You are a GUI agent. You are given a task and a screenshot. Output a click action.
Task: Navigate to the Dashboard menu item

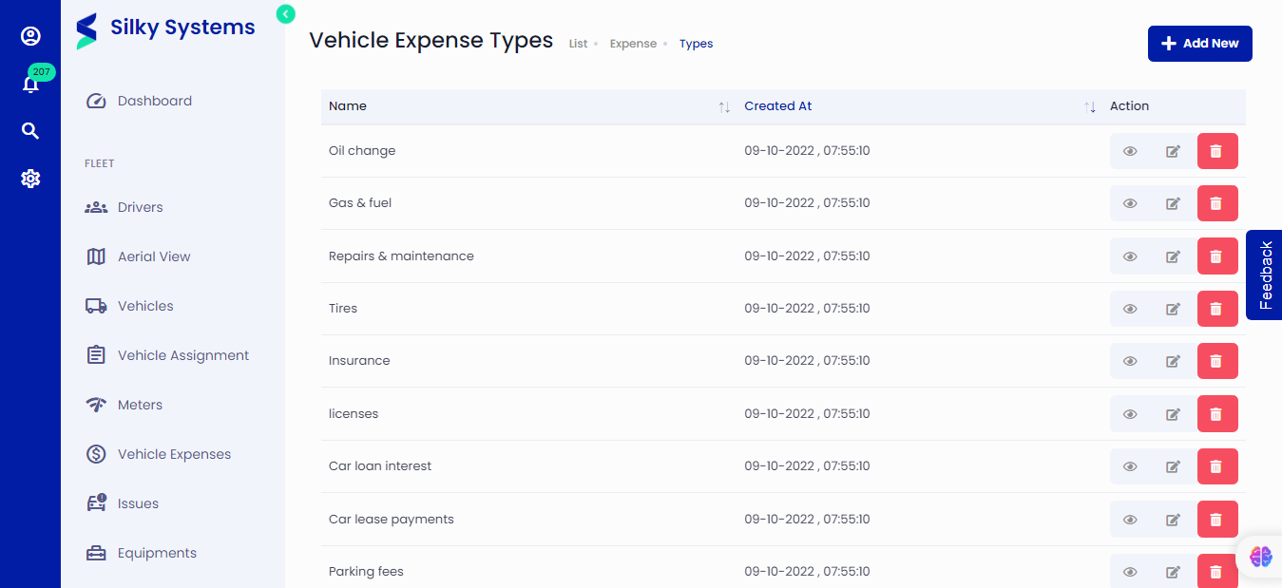154,100
